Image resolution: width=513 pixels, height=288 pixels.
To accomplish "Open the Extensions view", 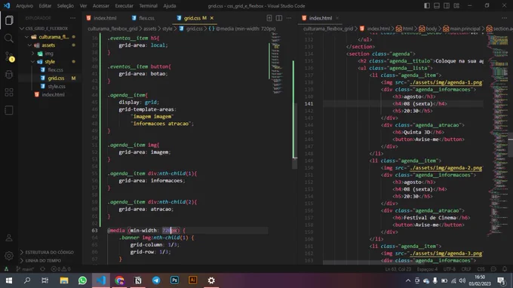I will coord(9,93).
